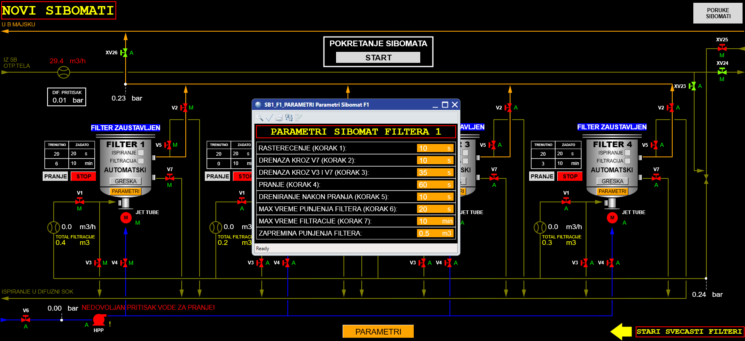Click PRANJE button for Filter 1
This screenshot has width=745, height=341.
pos(56,176)
